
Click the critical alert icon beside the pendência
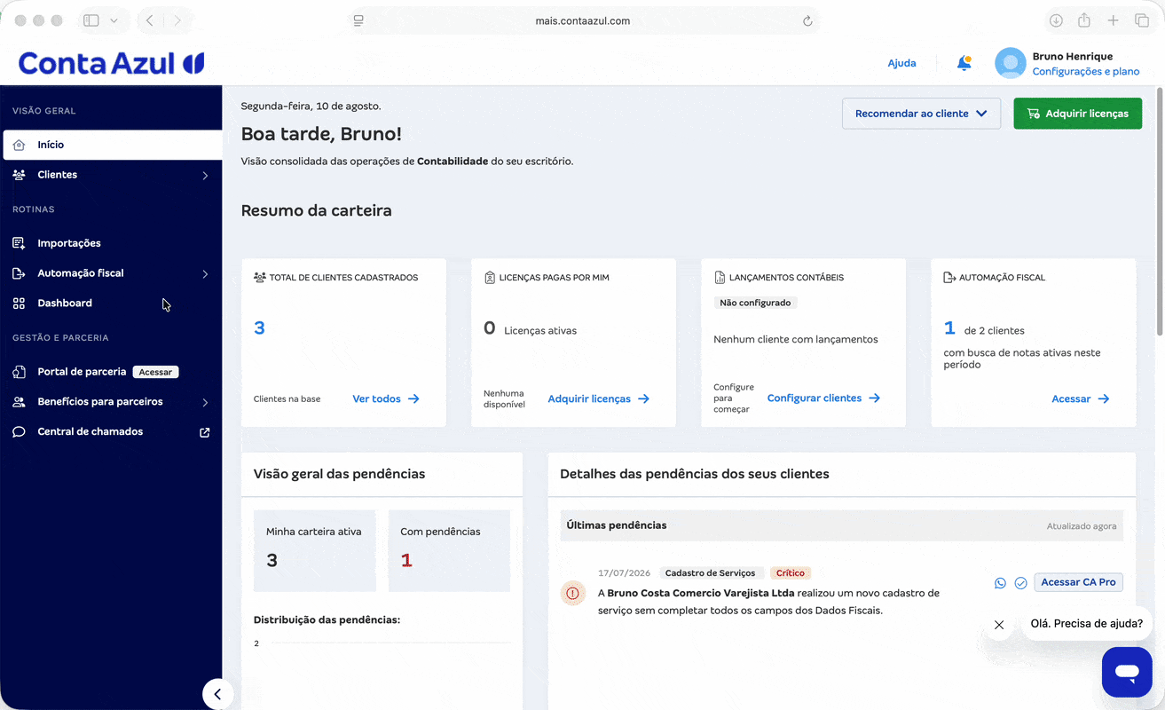pyautogui.click(x=572, y=593)
